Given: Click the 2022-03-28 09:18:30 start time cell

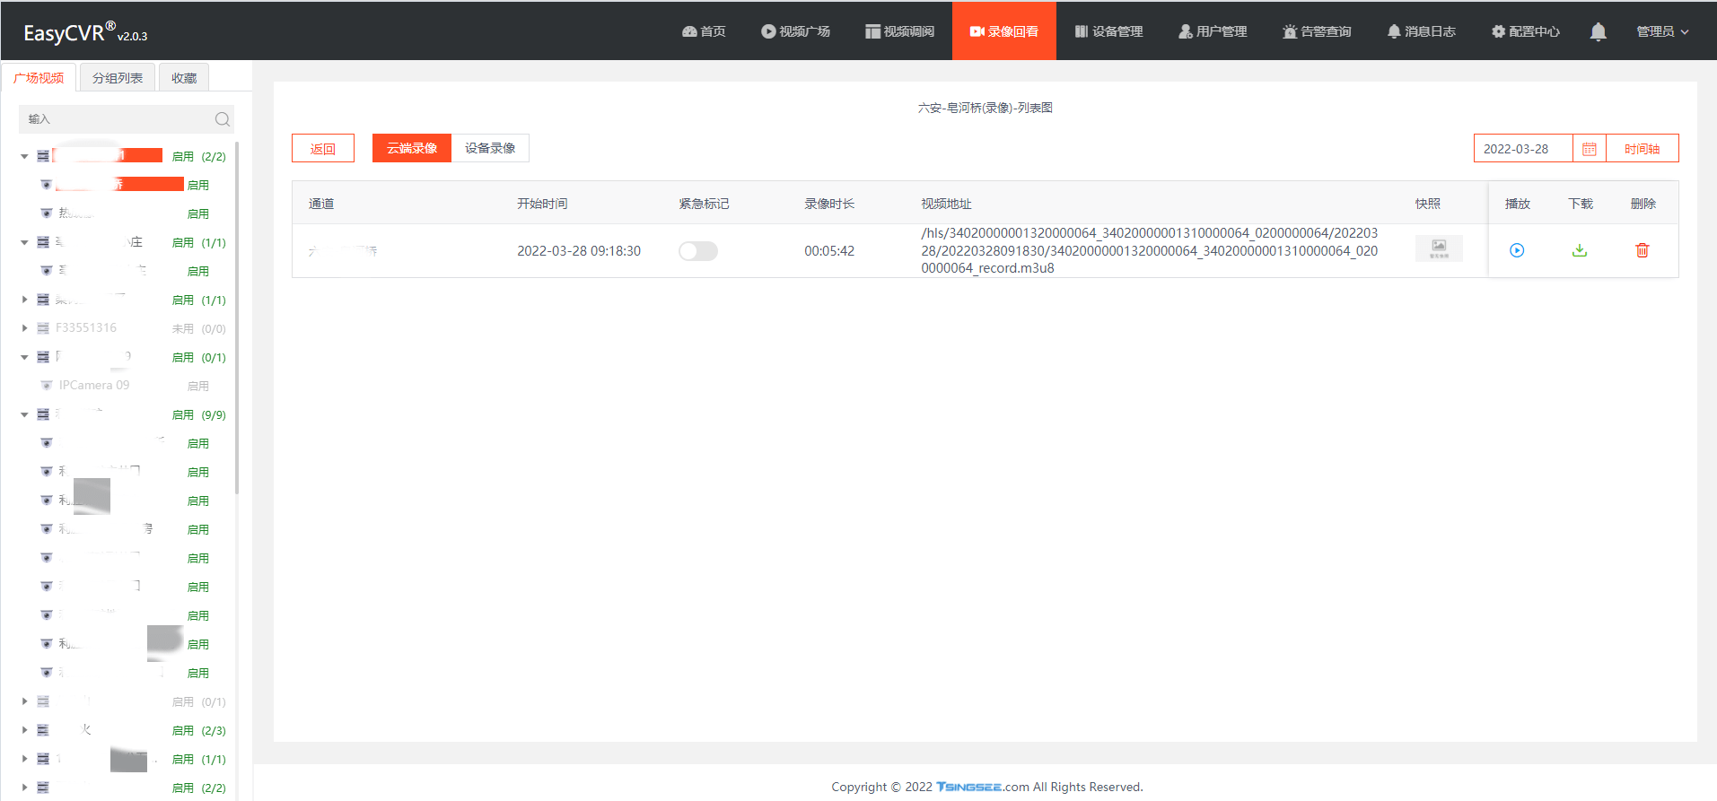Looking at the screenshot, I should coord(579,251).
